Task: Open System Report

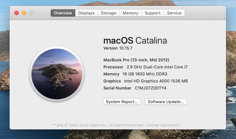Action: (122, 102)
